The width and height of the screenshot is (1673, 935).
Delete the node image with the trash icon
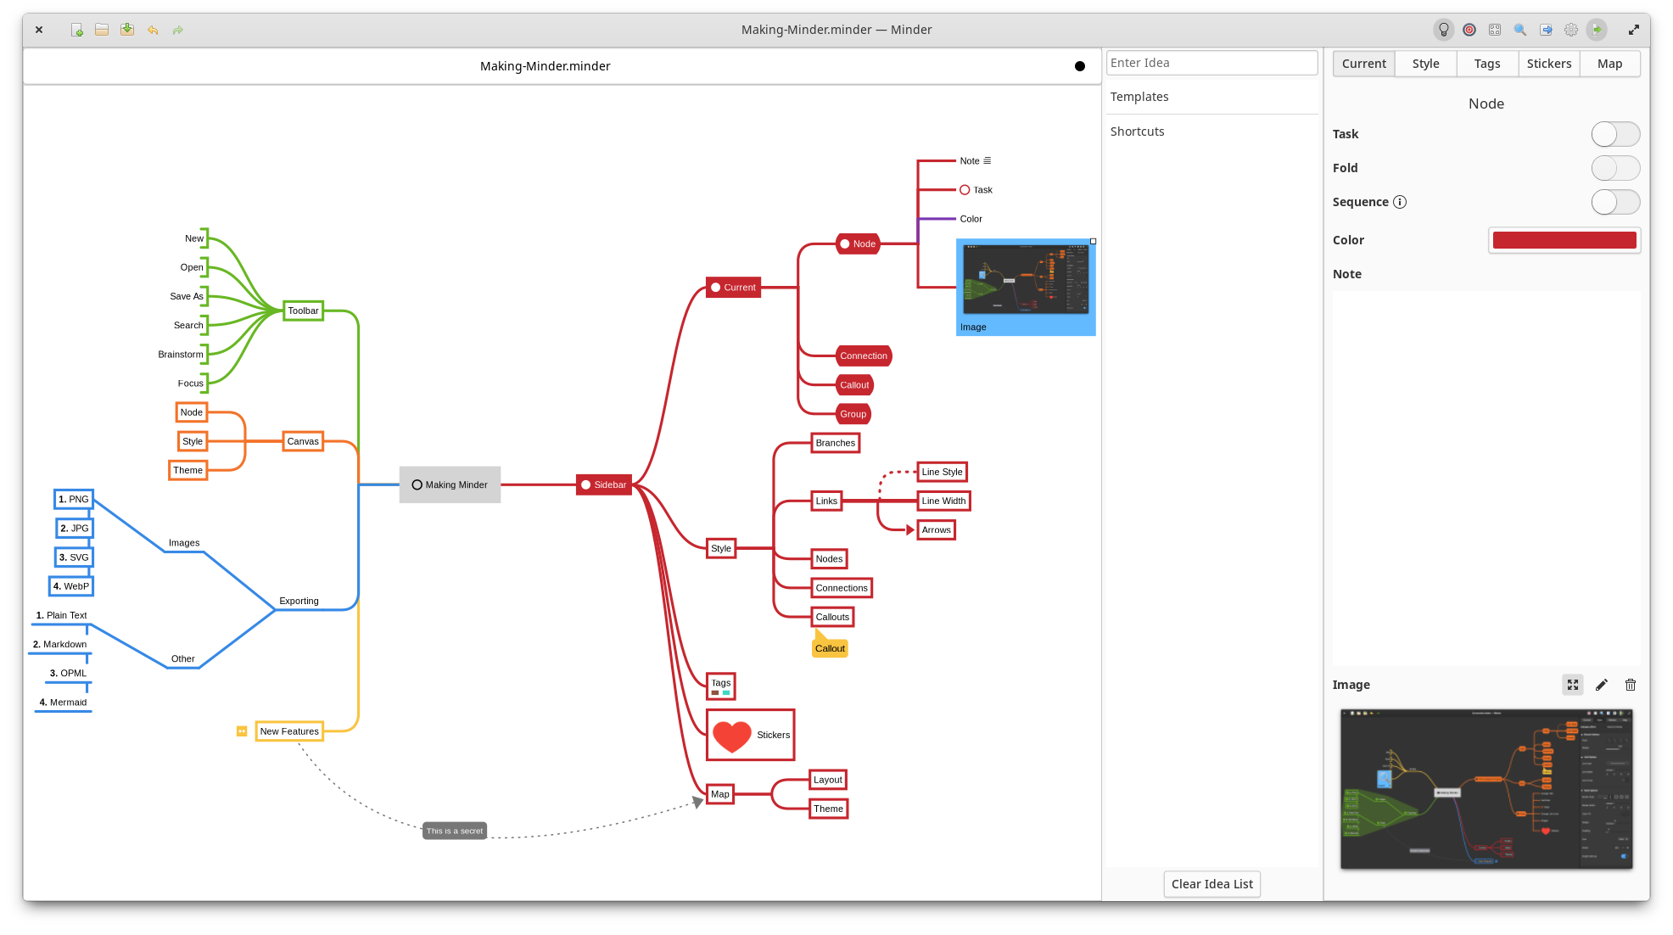point(1631,685)
